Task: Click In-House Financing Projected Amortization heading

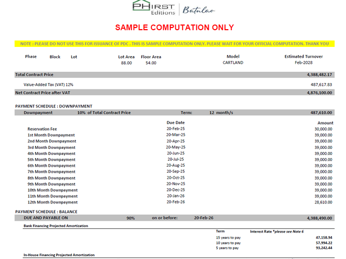Action: pos(59,255)
